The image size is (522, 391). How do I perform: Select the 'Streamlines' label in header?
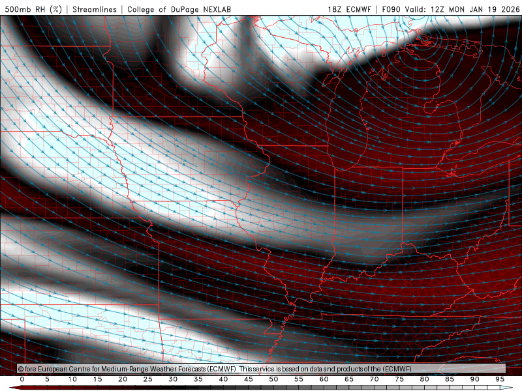coord(95,9)
